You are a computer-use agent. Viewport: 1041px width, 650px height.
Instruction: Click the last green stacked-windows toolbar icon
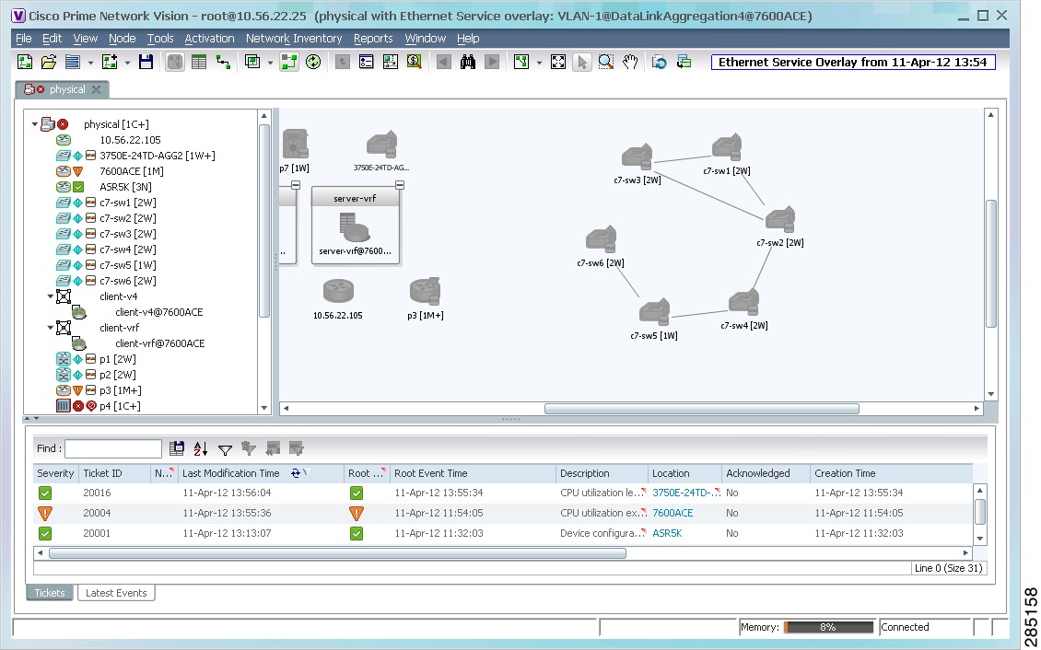684,63
